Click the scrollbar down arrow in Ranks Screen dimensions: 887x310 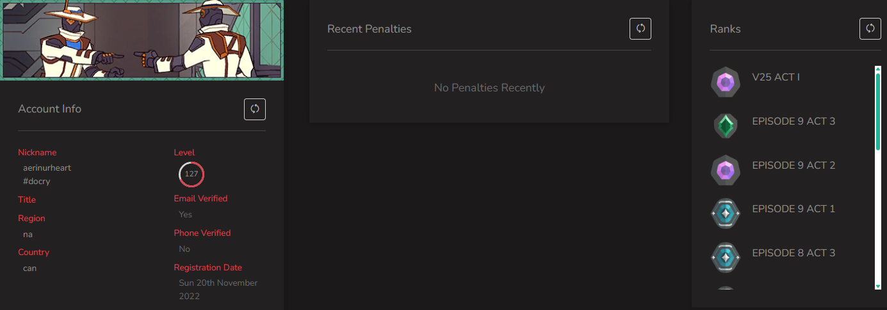coord(877,286)
